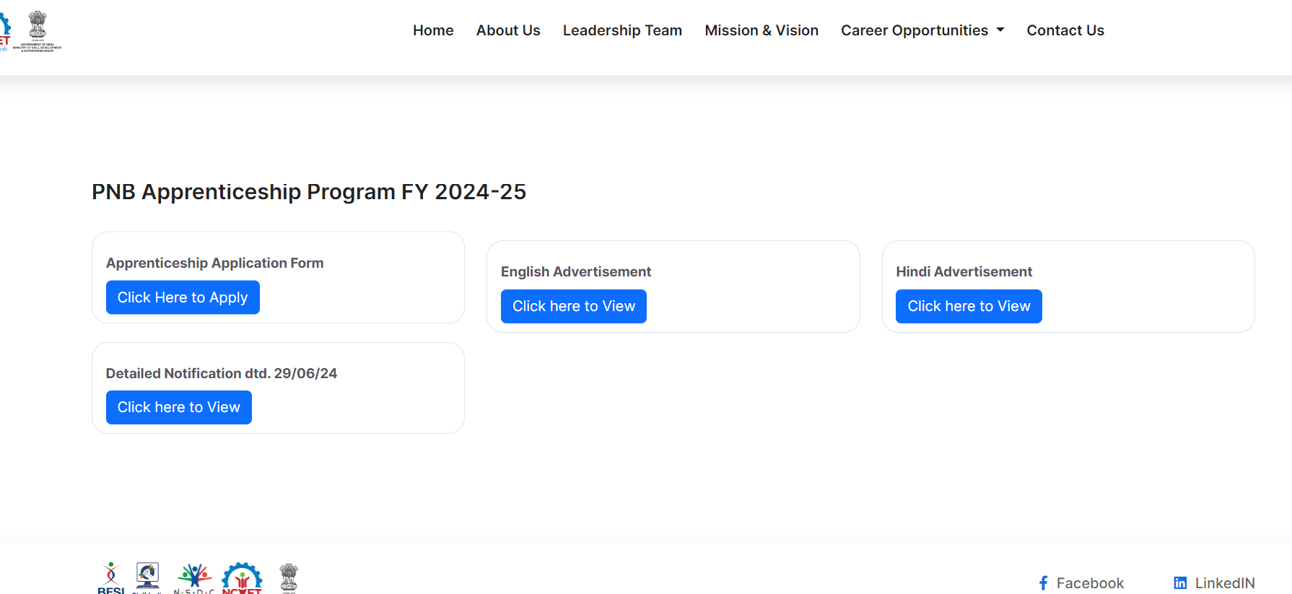The height and width of the screenshot is (594, 1292).
Task: Click the Indian national emblem in the footer
Action: pos(289,578)
